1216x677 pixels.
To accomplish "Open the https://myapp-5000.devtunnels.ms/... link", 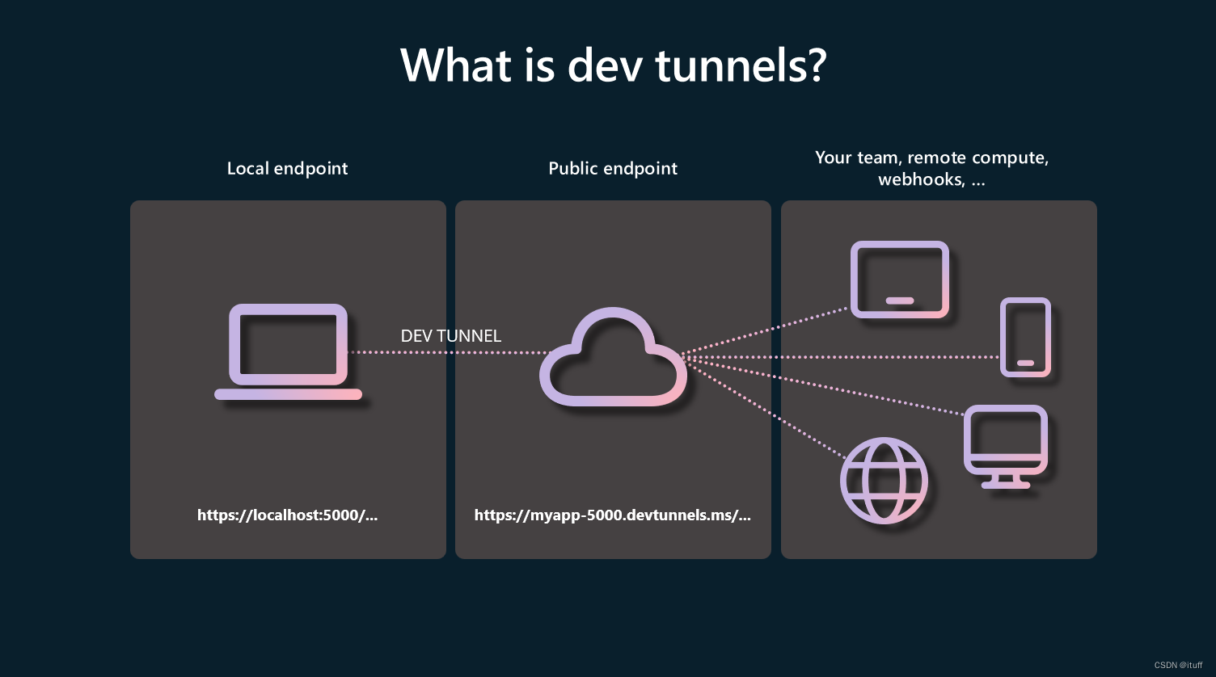I will 613,515.
